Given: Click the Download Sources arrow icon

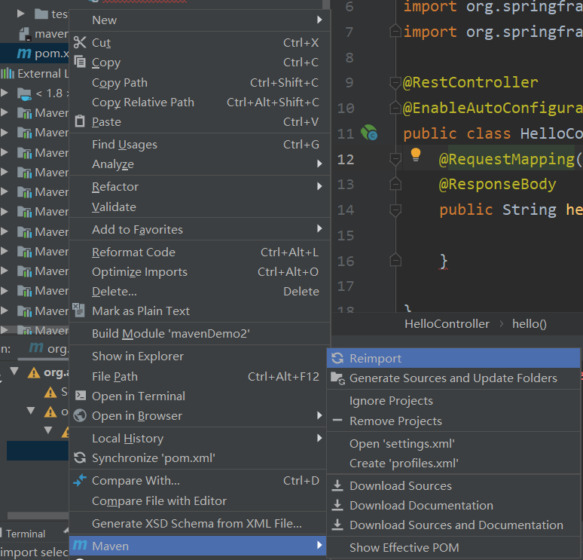Looking at the screenshot, I should point(337,486).
